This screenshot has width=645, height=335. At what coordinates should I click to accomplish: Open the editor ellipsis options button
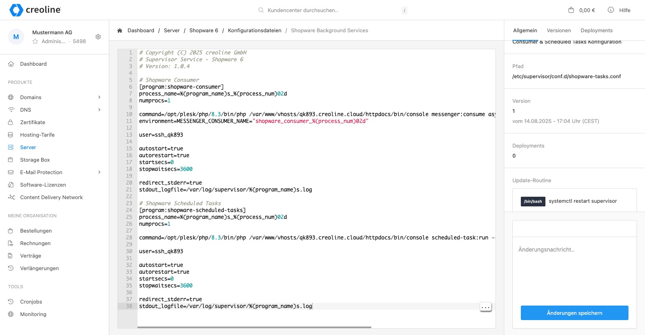click(x=486, y=307)
